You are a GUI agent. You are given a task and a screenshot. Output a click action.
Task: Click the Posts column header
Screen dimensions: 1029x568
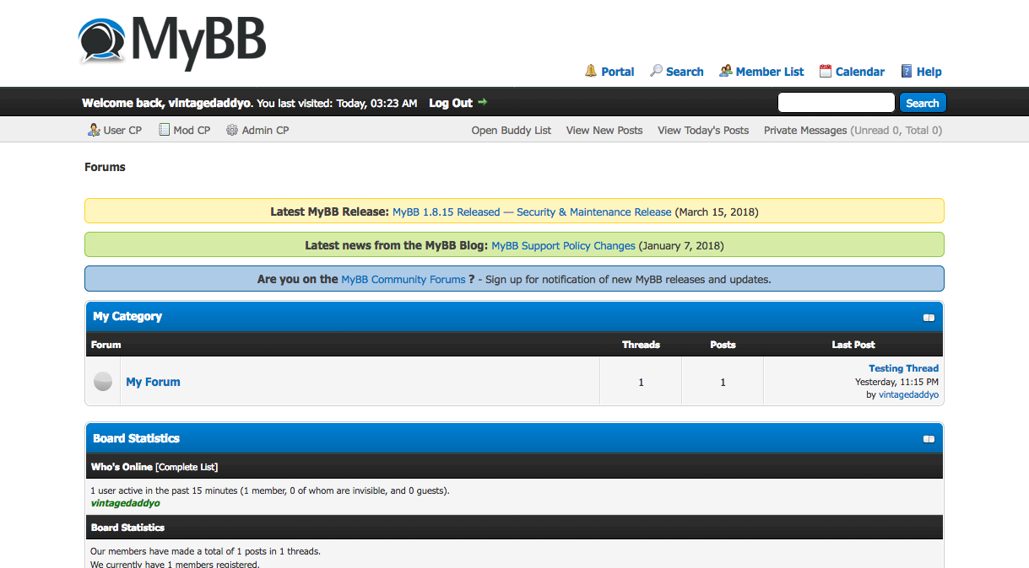pyautogui.click(x=723, y=345)
